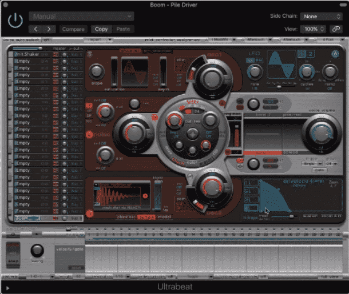Toggle LFO free mode button
Viewport: 349px width, 294px height.
point(259,60)
